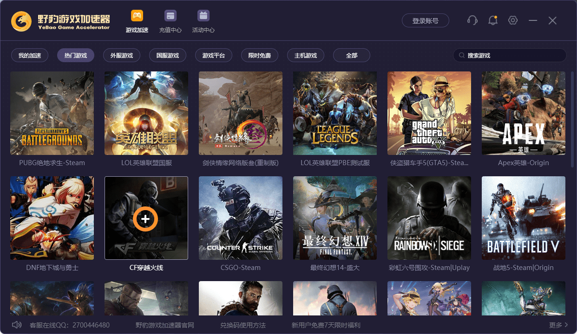Select the 游戏平台 filter tab
Image resolution: width=577 pixels, height=334 pixels.
tap(214, 55)
